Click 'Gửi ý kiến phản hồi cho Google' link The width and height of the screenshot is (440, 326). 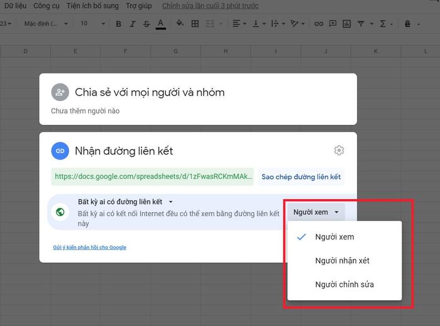pyautogui.click(x=90, y=247)
